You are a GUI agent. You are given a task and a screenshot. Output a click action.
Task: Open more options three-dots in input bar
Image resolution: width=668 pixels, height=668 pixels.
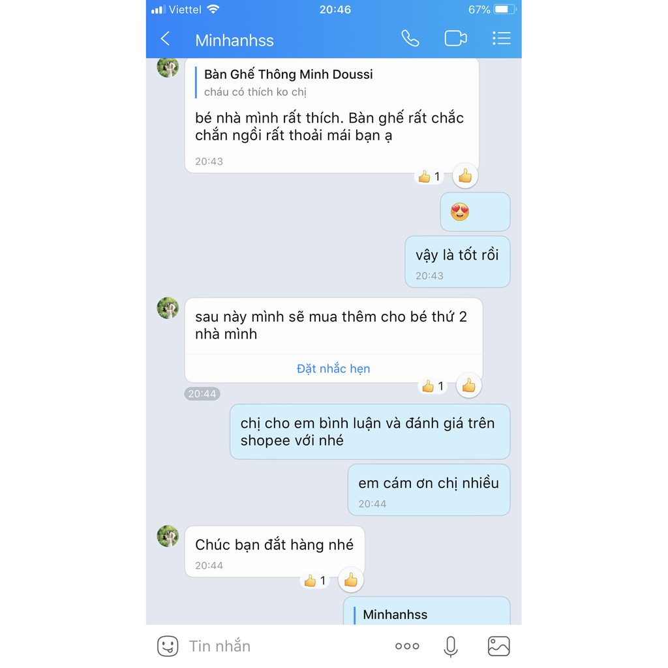(x=407, y=646)
